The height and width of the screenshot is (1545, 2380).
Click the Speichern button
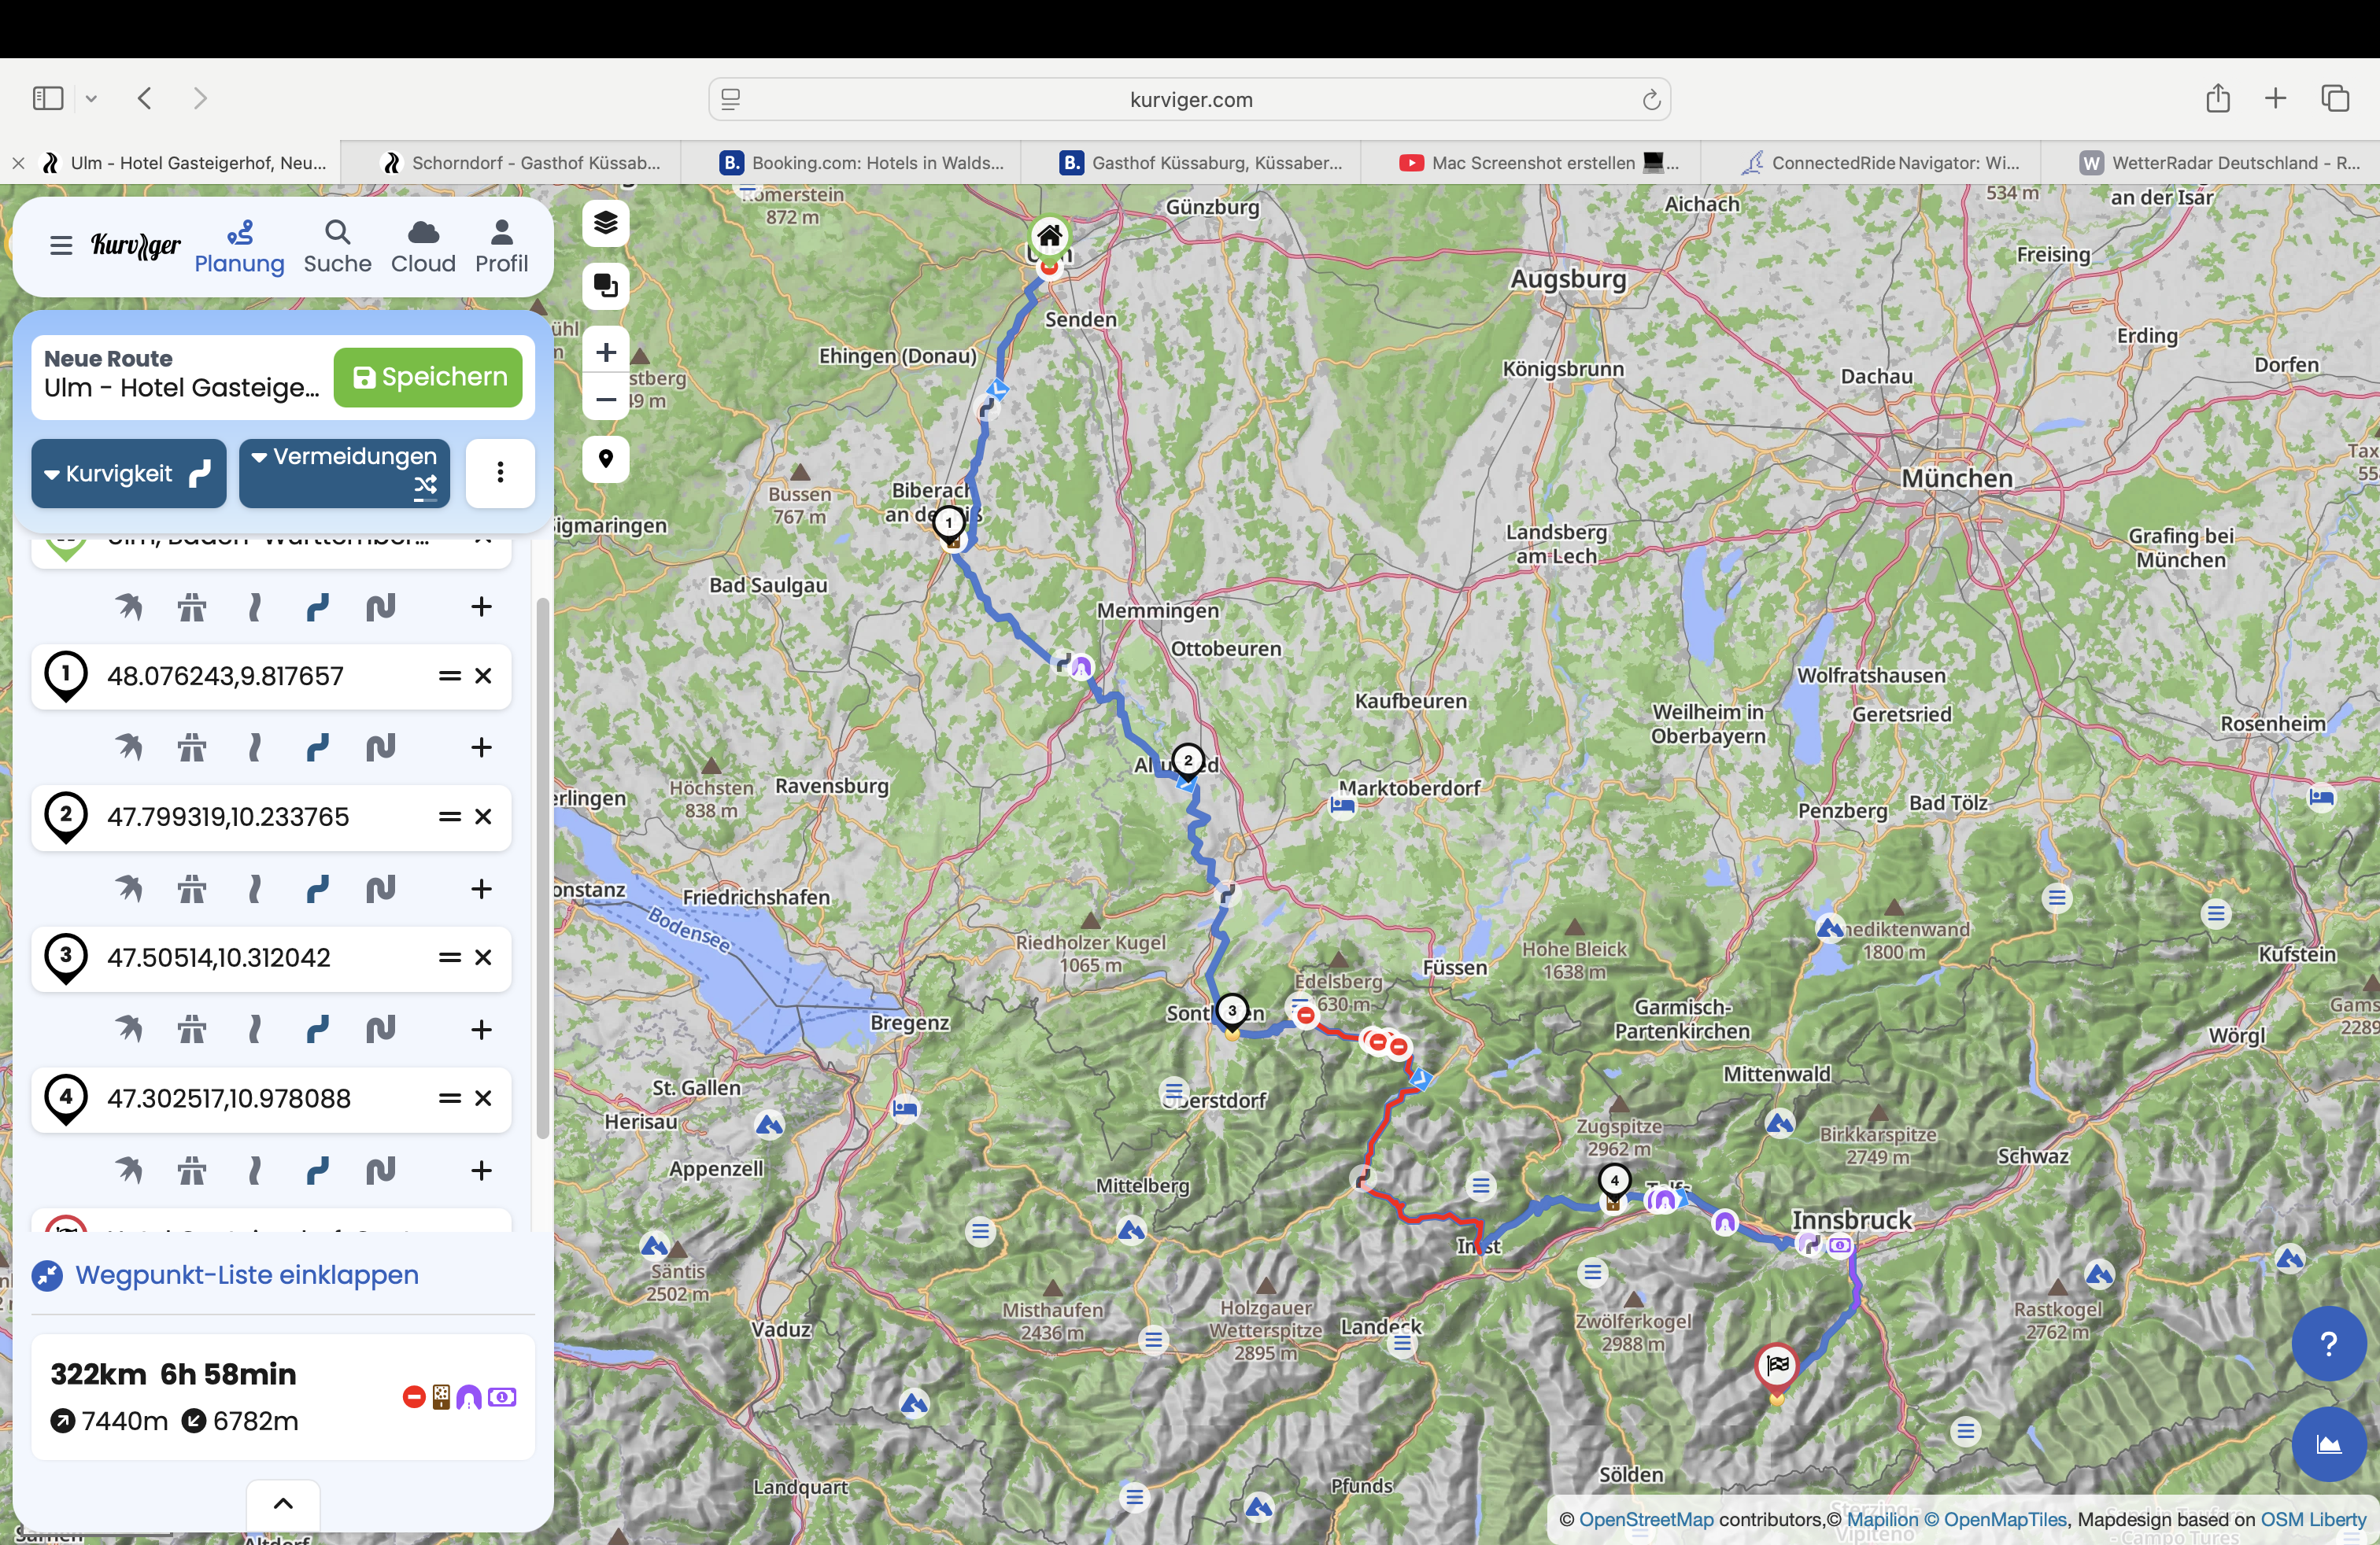click(x=428, y=377)
